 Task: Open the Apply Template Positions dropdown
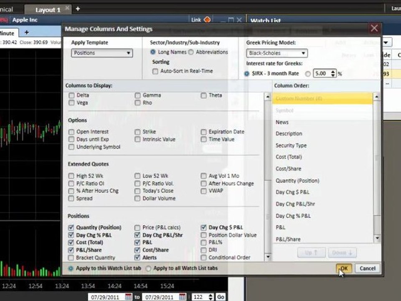click(102, 53)
